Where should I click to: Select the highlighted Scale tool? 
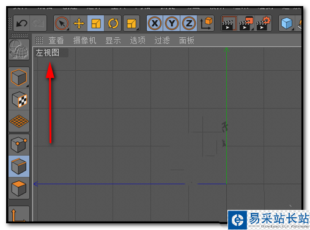click(96, 23)
